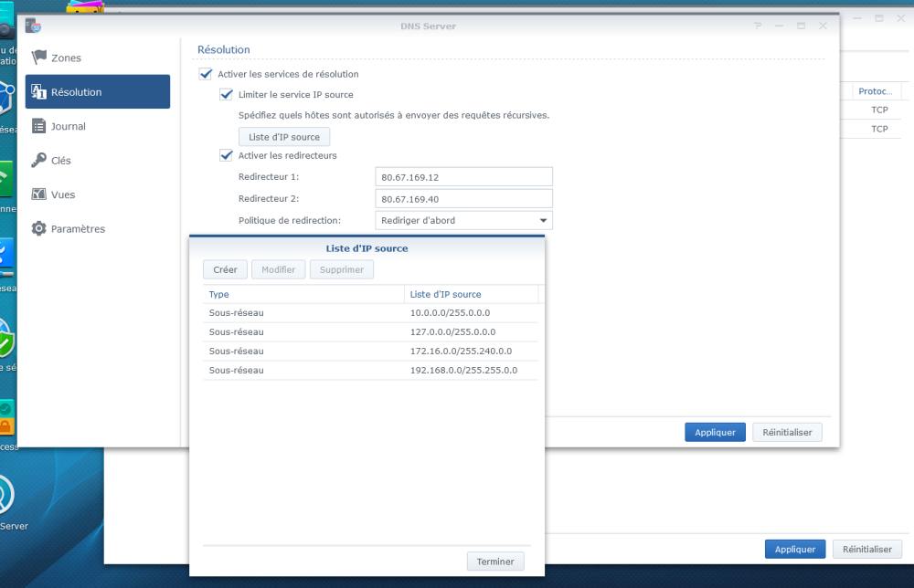Click Terminer to close the IP list
The height and width of the screenshot is (588, 914).
pos(495,562)
